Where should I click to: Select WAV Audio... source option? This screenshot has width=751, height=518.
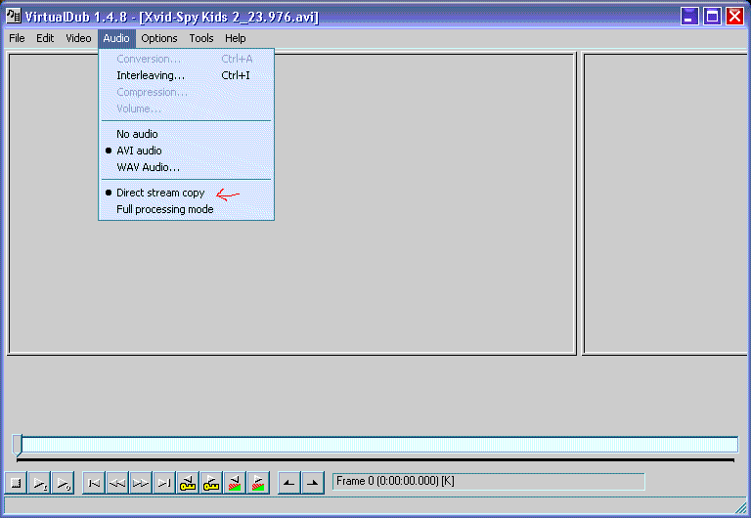(x=186, y=167)
